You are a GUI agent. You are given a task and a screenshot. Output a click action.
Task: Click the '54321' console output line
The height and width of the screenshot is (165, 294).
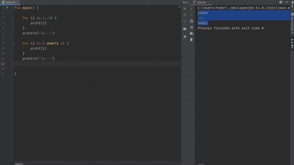coord(203,23)
